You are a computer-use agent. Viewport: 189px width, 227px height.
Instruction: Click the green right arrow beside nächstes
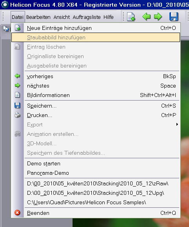click(x=17, y=85)
